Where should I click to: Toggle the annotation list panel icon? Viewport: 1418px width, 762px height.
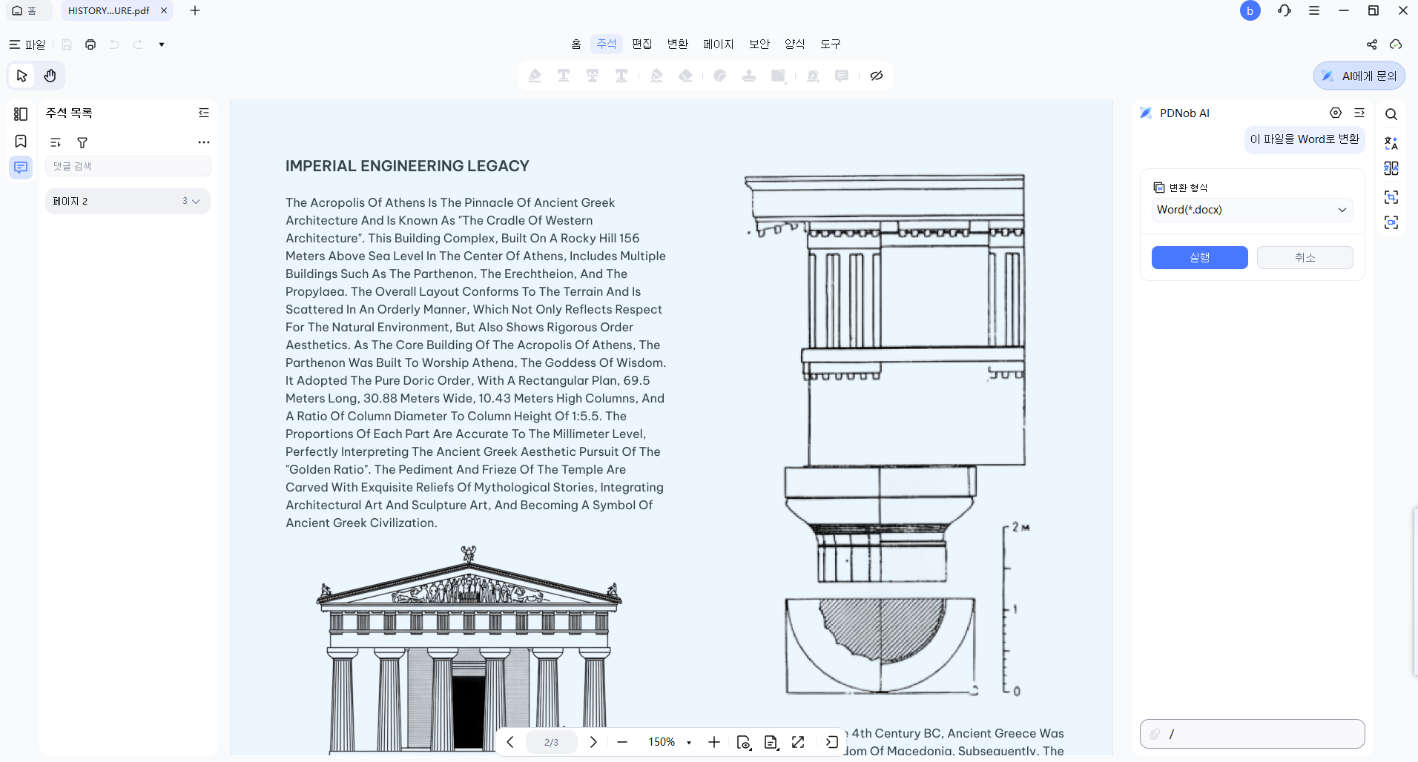pos(21,168)
